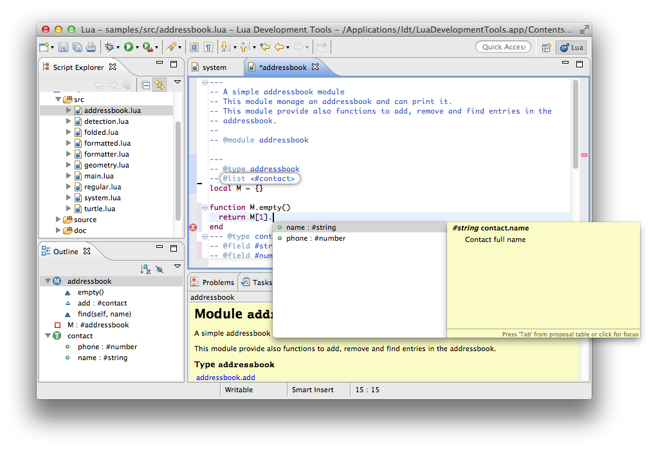
Task: Close the Script Explorer tab
Action: tap(112, 67)
